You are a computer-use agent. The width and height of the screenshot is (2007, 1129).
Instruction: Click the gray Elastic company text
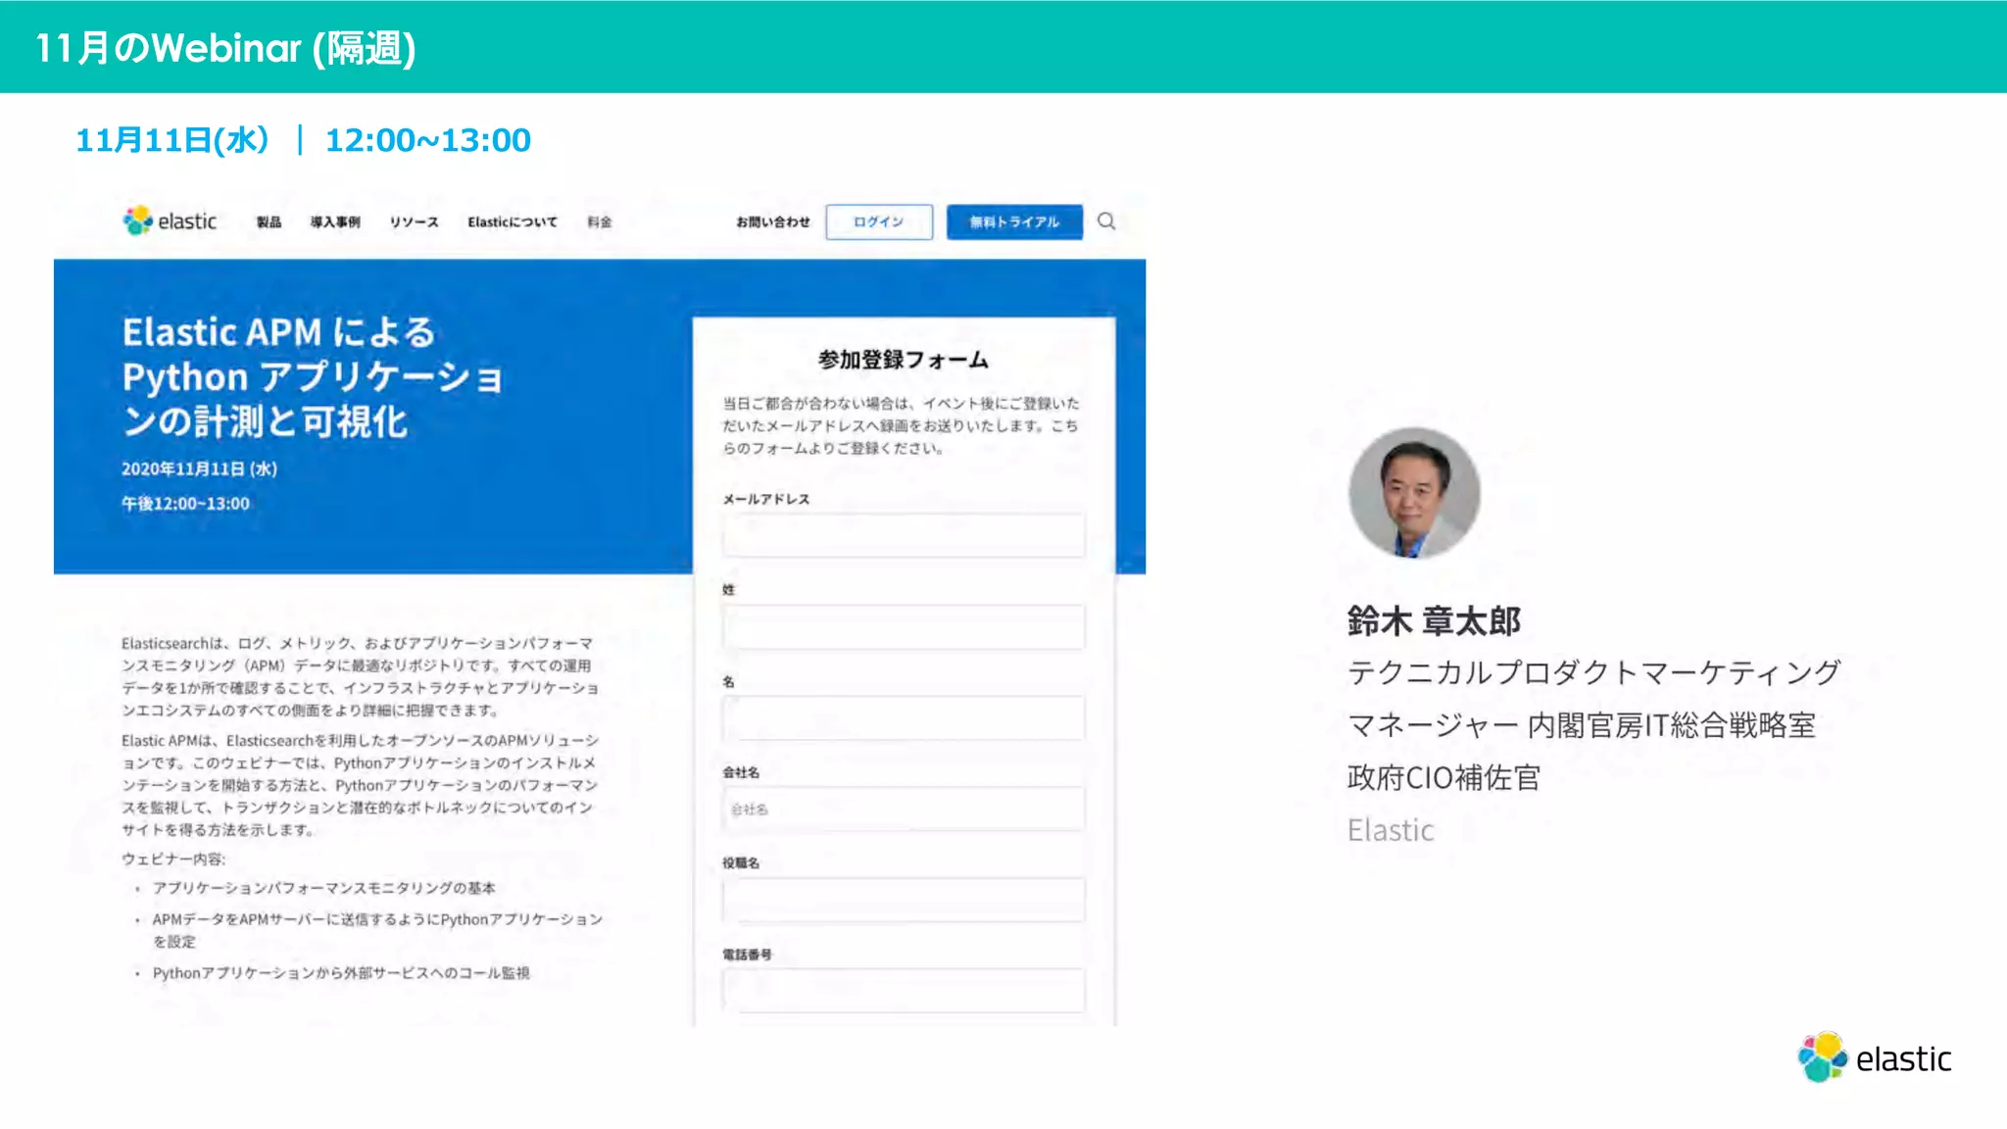pos(1391,830)
